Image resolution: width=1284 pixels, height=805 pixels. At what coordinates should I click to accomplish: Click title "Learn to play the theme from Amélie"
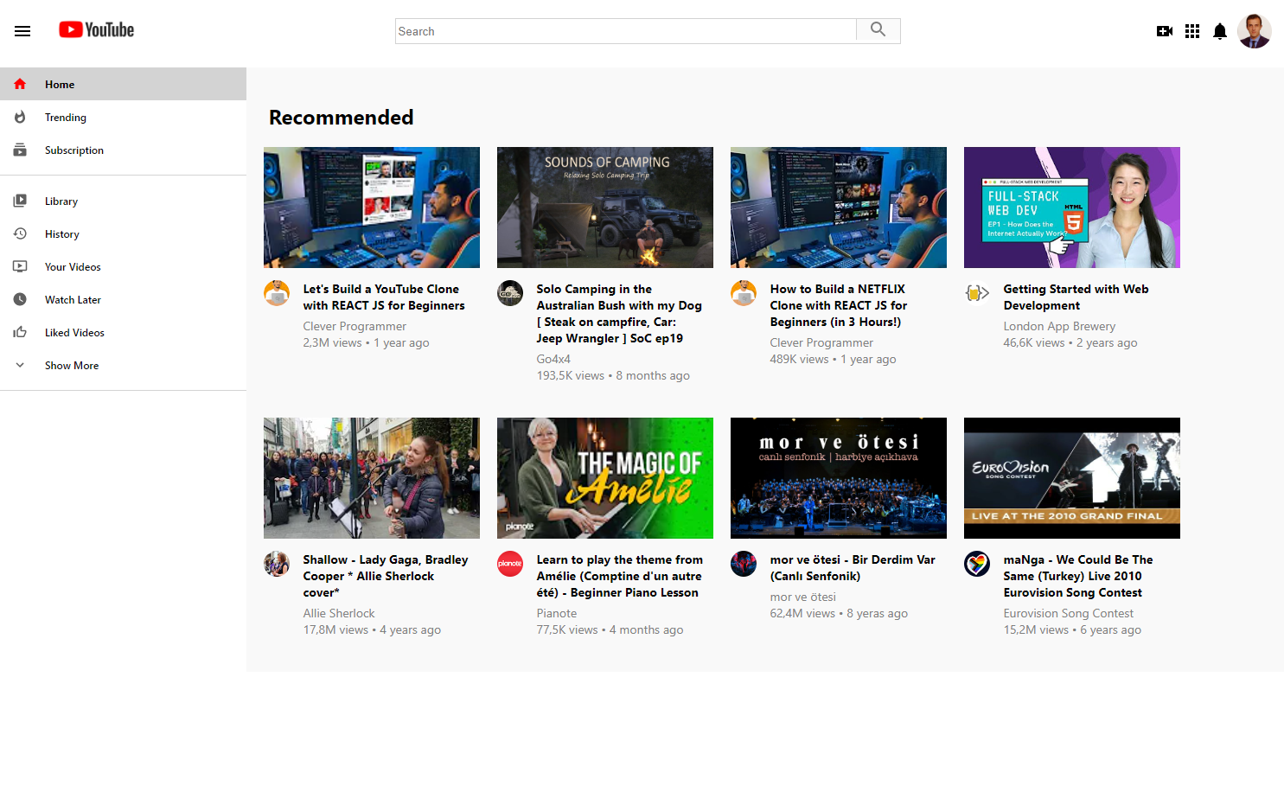coord(619,576)
